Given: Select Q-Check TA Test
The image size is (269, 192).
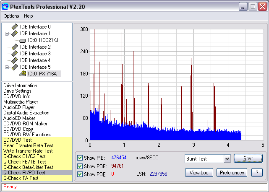Looking at the screenshot, I should click(x=37, y=178).
